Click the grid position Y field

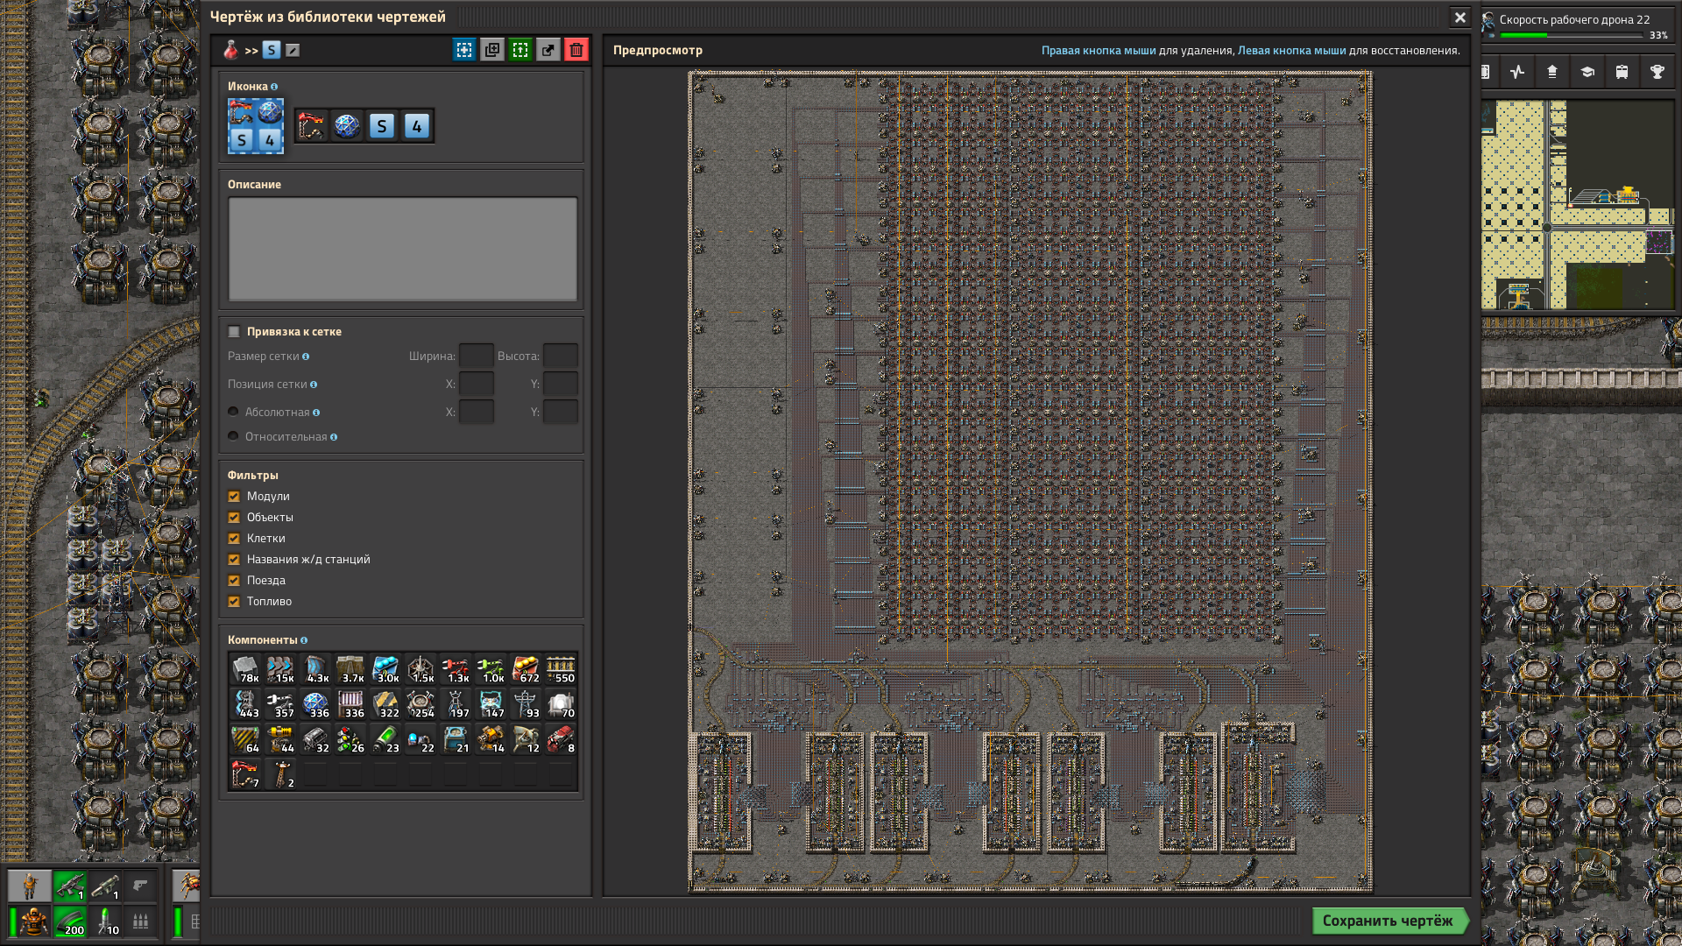(561, 385)
